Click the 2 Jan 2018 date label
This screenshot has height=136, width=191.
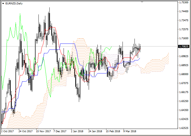point(77,131)
